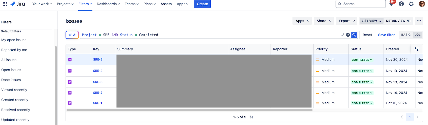Open the user profile avatar

pos(422,4)
